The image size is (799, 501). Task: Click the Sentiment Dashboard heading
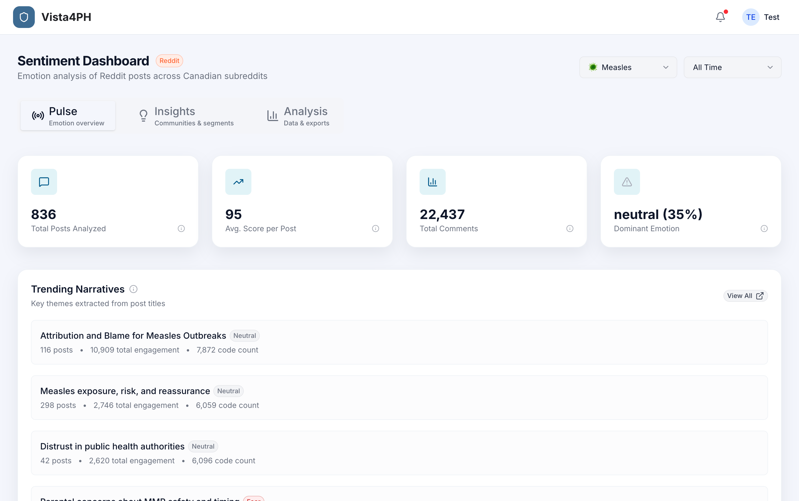coord(83,61)
